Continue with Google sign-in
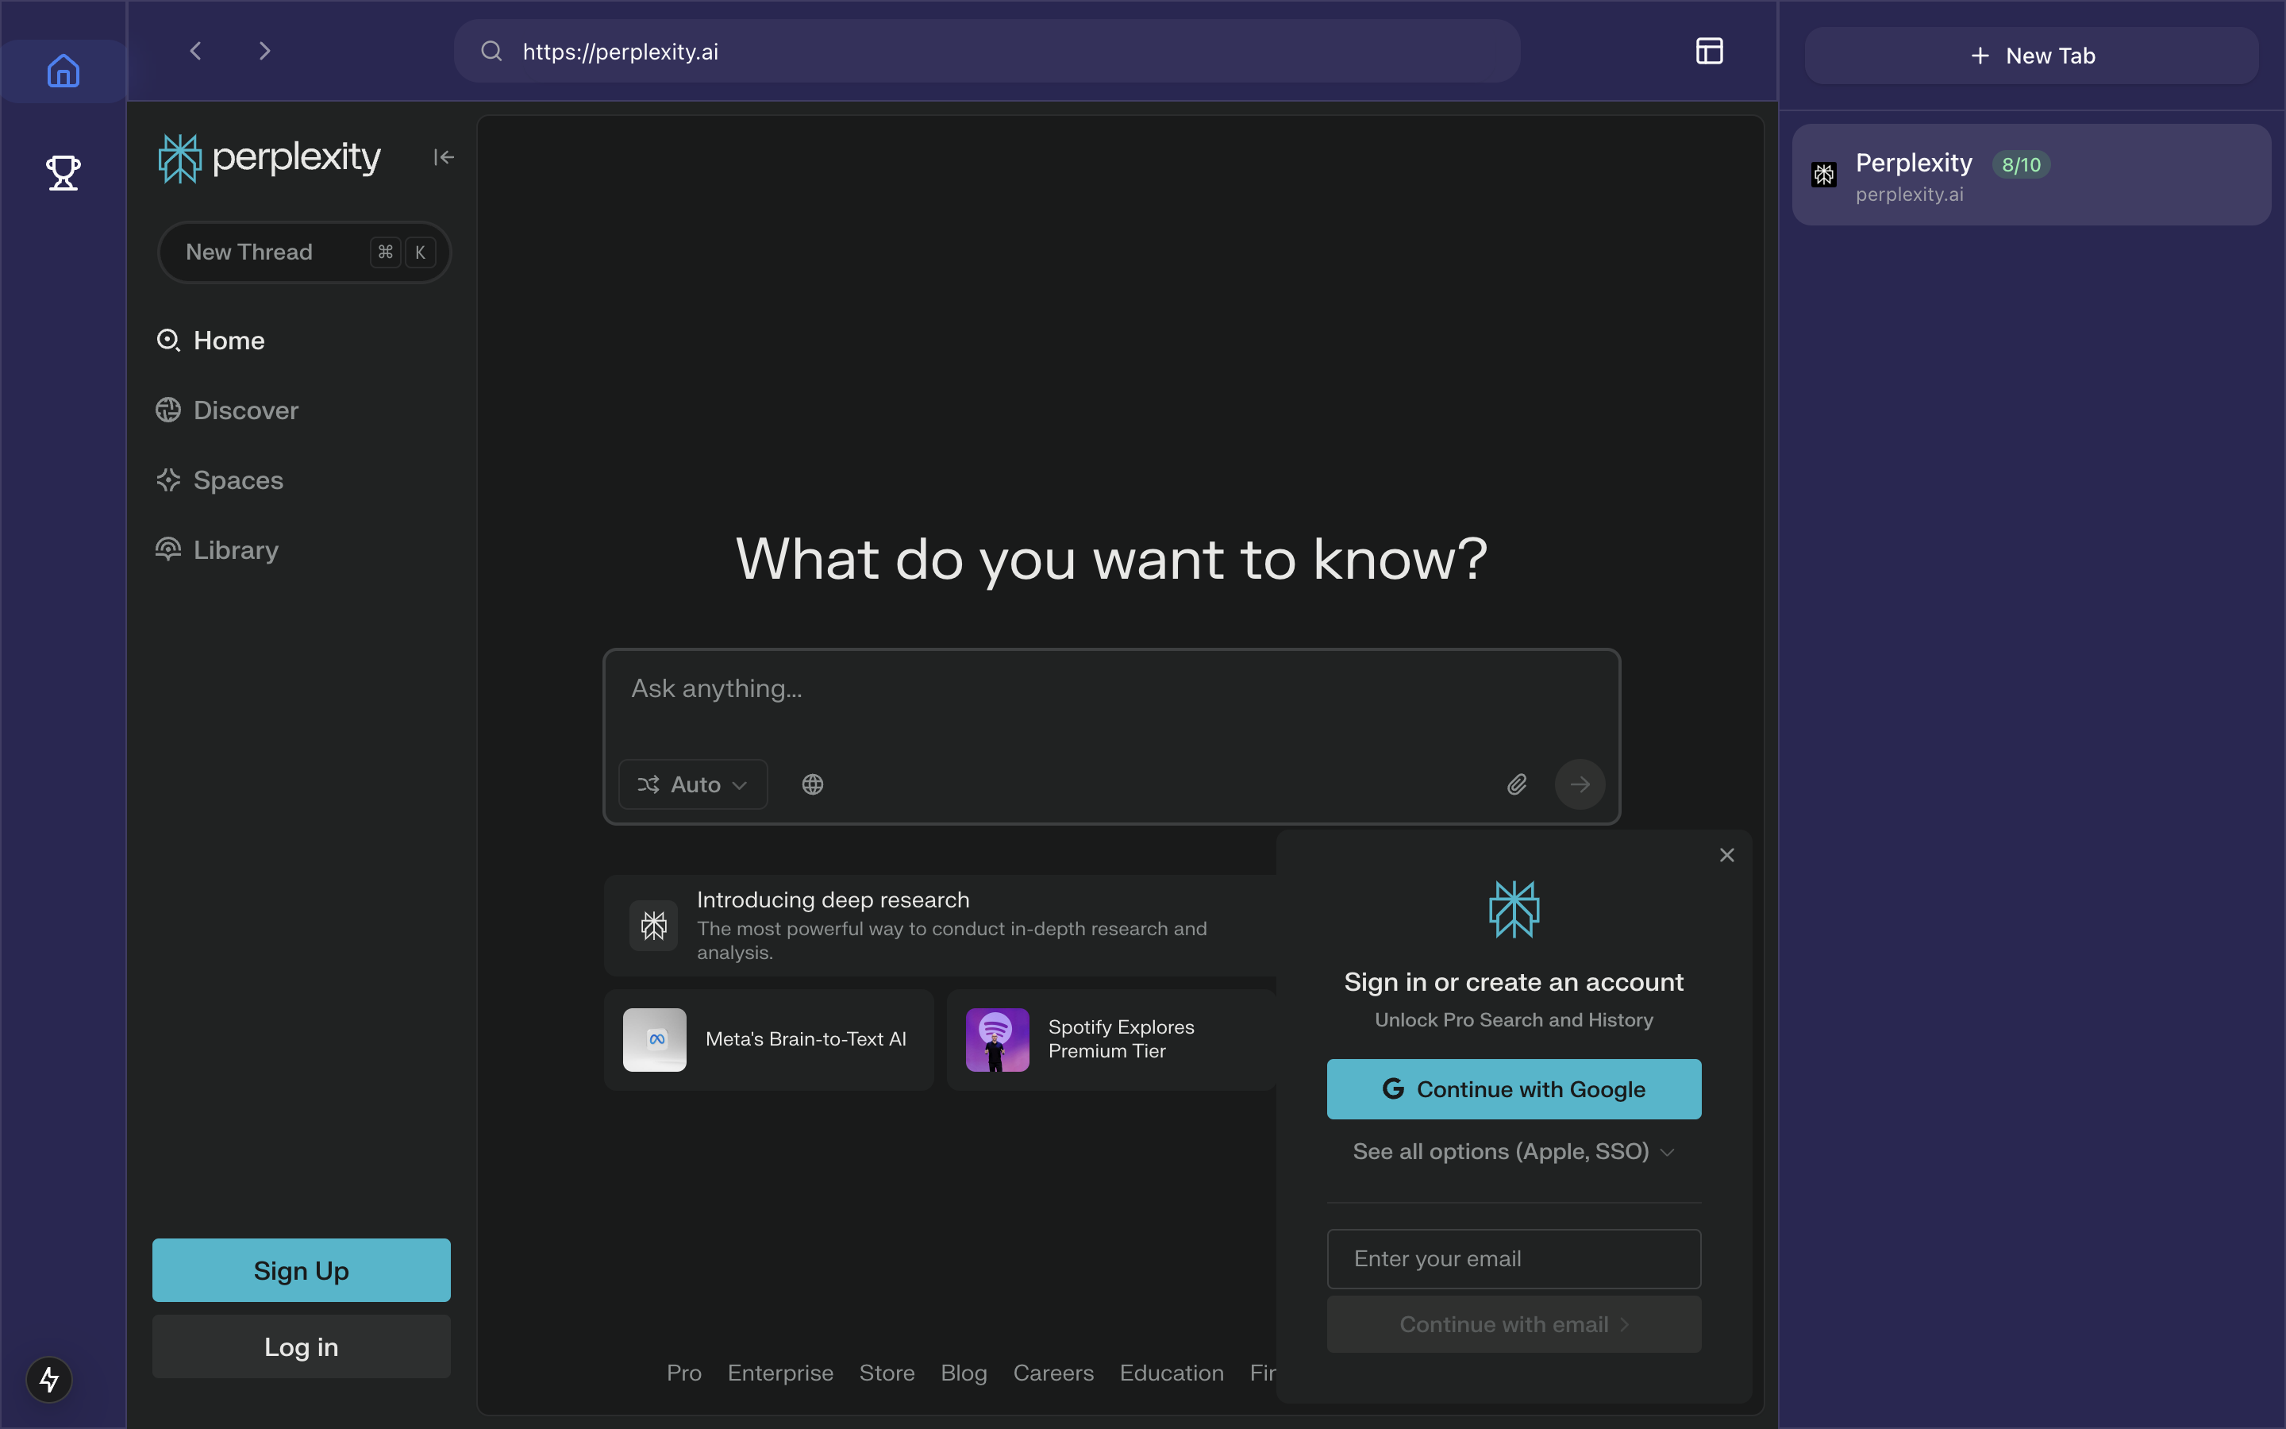2286x1429 pixels. point(1514,1088)
